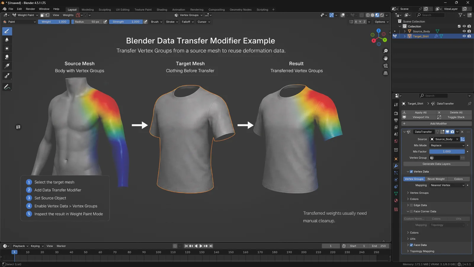Adjust the Mix Factor slider
The image size is (474, 267).
[447, 152]
